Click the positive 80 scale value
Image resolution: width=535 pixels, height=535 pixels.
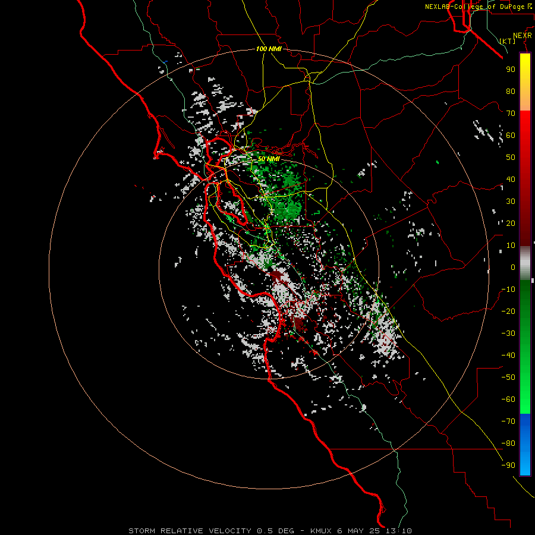[x=511, y=91]
